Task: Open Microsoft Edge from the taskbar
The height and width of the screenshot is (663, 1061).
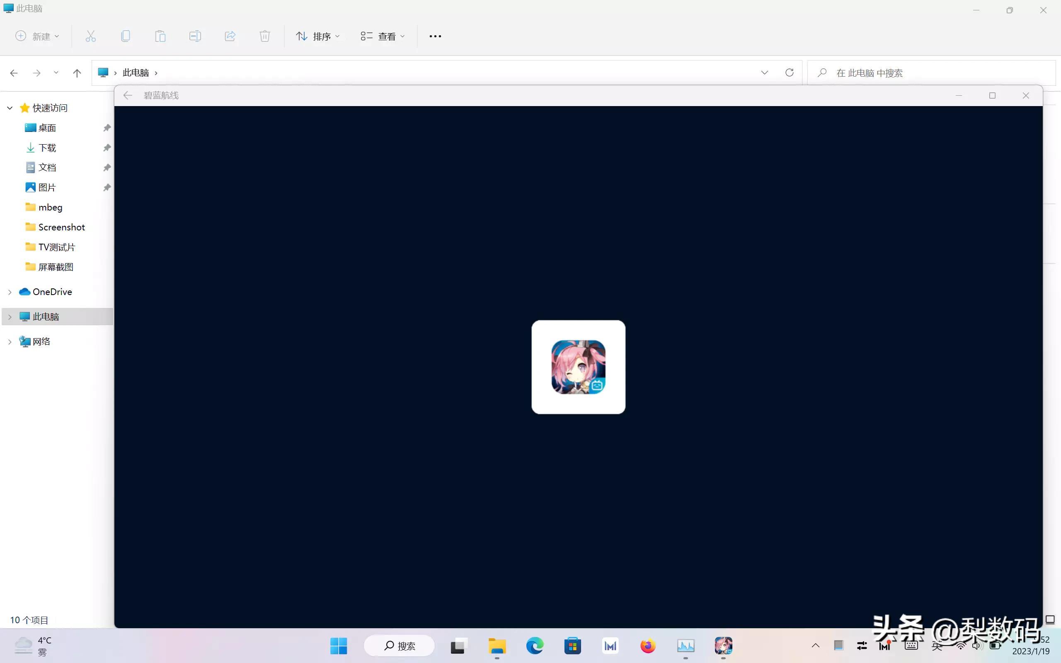Action: click(x=535, y=646)
